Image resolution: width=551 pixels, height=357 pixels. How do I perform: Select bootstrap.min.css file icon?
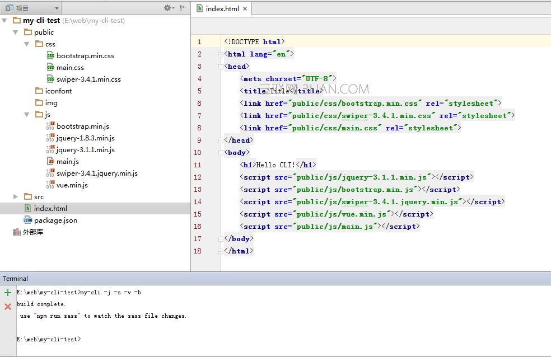pos(50,56)
